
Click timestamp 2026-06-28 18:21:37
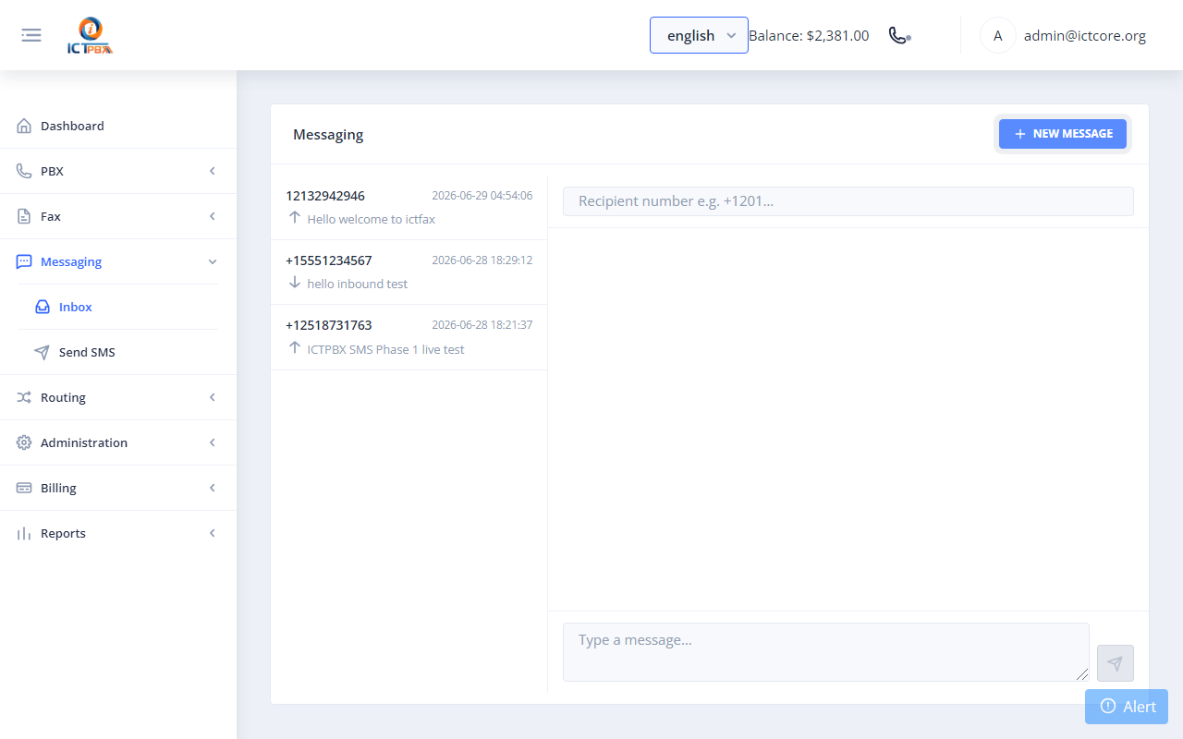[482, 325]
